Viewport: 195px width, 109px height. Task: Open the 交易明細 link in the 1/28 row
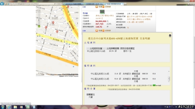[108, 7]
